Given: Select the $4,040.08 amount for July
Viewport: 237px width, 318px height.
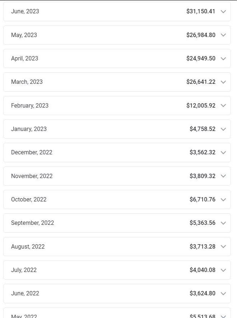Looking at the screenshot, I should (x=202, y=270).
